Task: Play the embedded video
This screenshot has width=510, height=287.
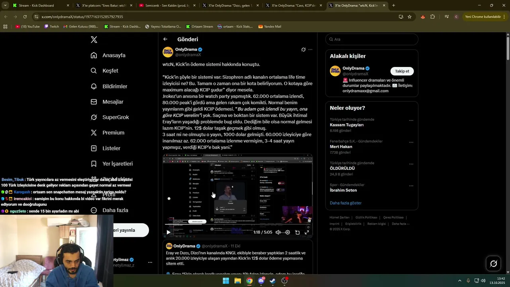Action: tap(169, 232)
